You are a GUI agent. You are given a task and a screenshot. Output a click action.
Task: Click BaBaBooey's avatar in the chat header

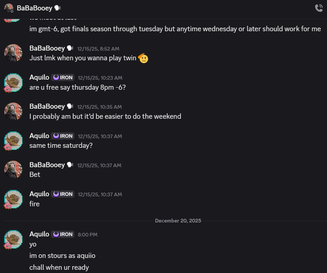[9, 8]
